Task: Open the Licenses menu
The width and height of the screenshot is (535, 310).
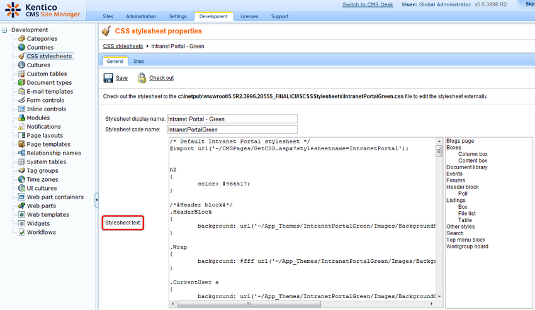Action: pyautogui.click(x=249, y=16)
